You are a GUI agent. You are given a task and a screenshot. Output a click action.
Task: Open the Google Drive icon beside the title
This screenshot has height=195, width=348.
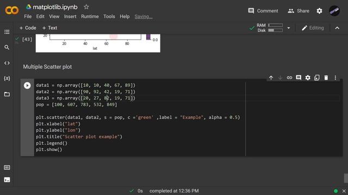tap(28, 7)
